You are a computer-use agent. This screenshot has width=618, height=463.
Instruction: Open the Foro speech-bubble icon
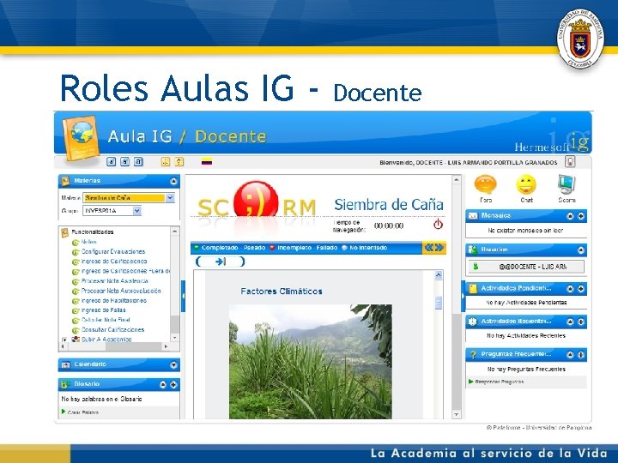485,184
